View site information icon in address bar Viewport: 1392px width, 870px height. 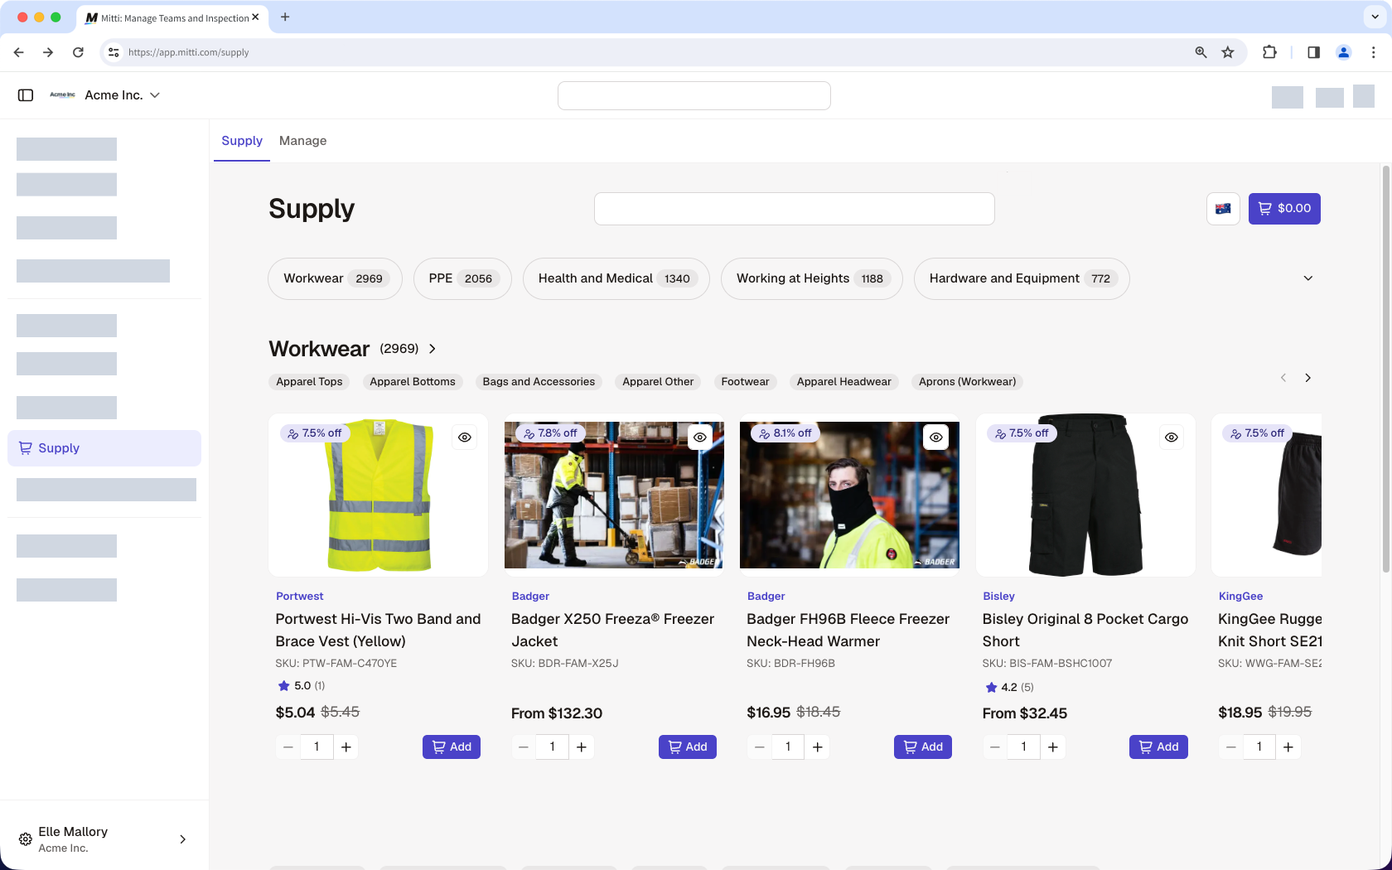pos(114,52)
